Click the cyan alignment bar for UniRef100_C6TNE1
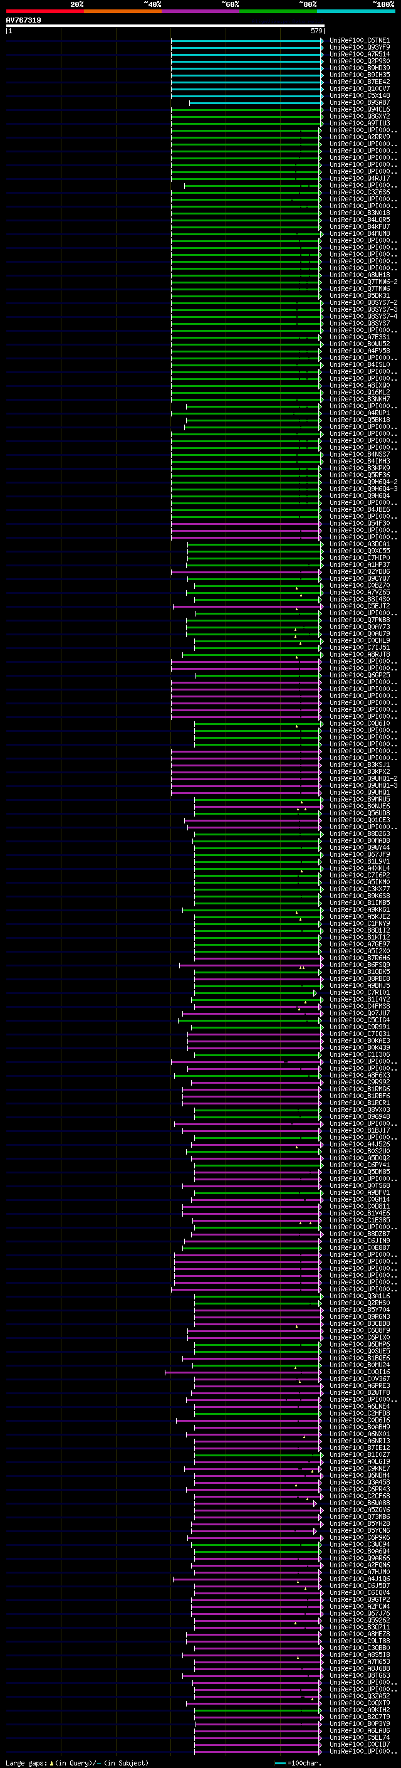Viewport: 401px width, 1768px height. pyautogui.click(x=247, y=41)
